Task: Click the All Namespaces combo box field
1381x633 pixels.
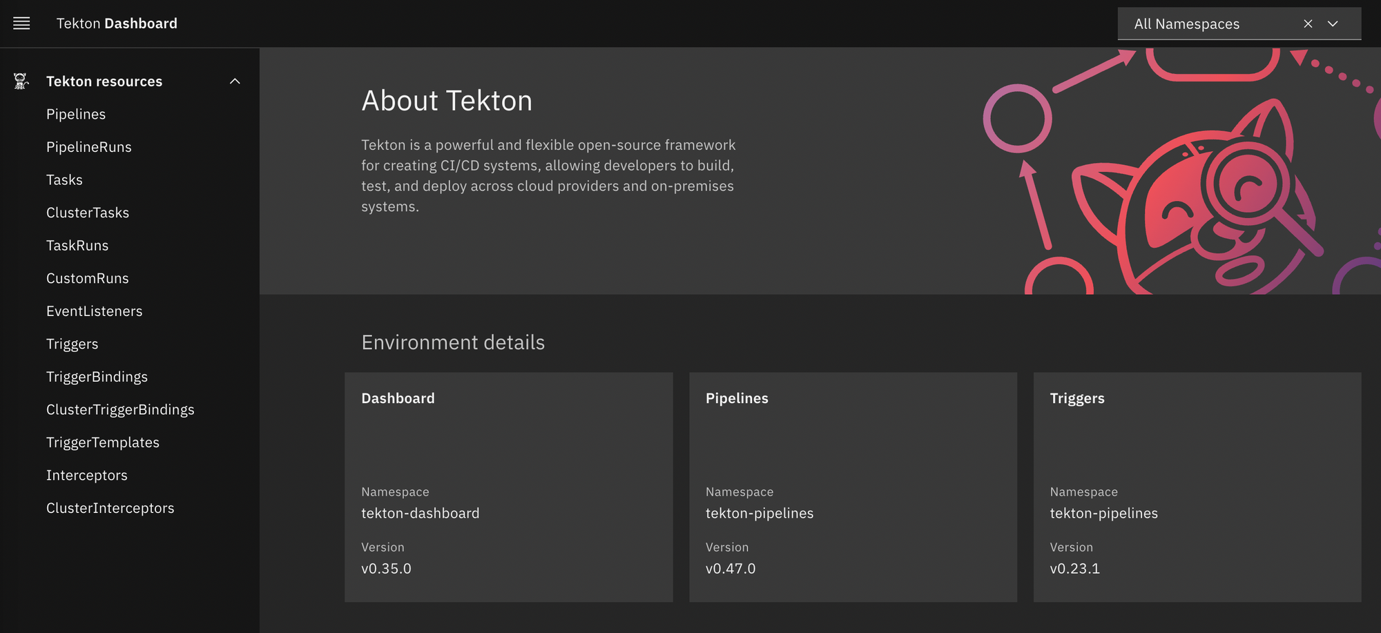Action: (1239, 23)
